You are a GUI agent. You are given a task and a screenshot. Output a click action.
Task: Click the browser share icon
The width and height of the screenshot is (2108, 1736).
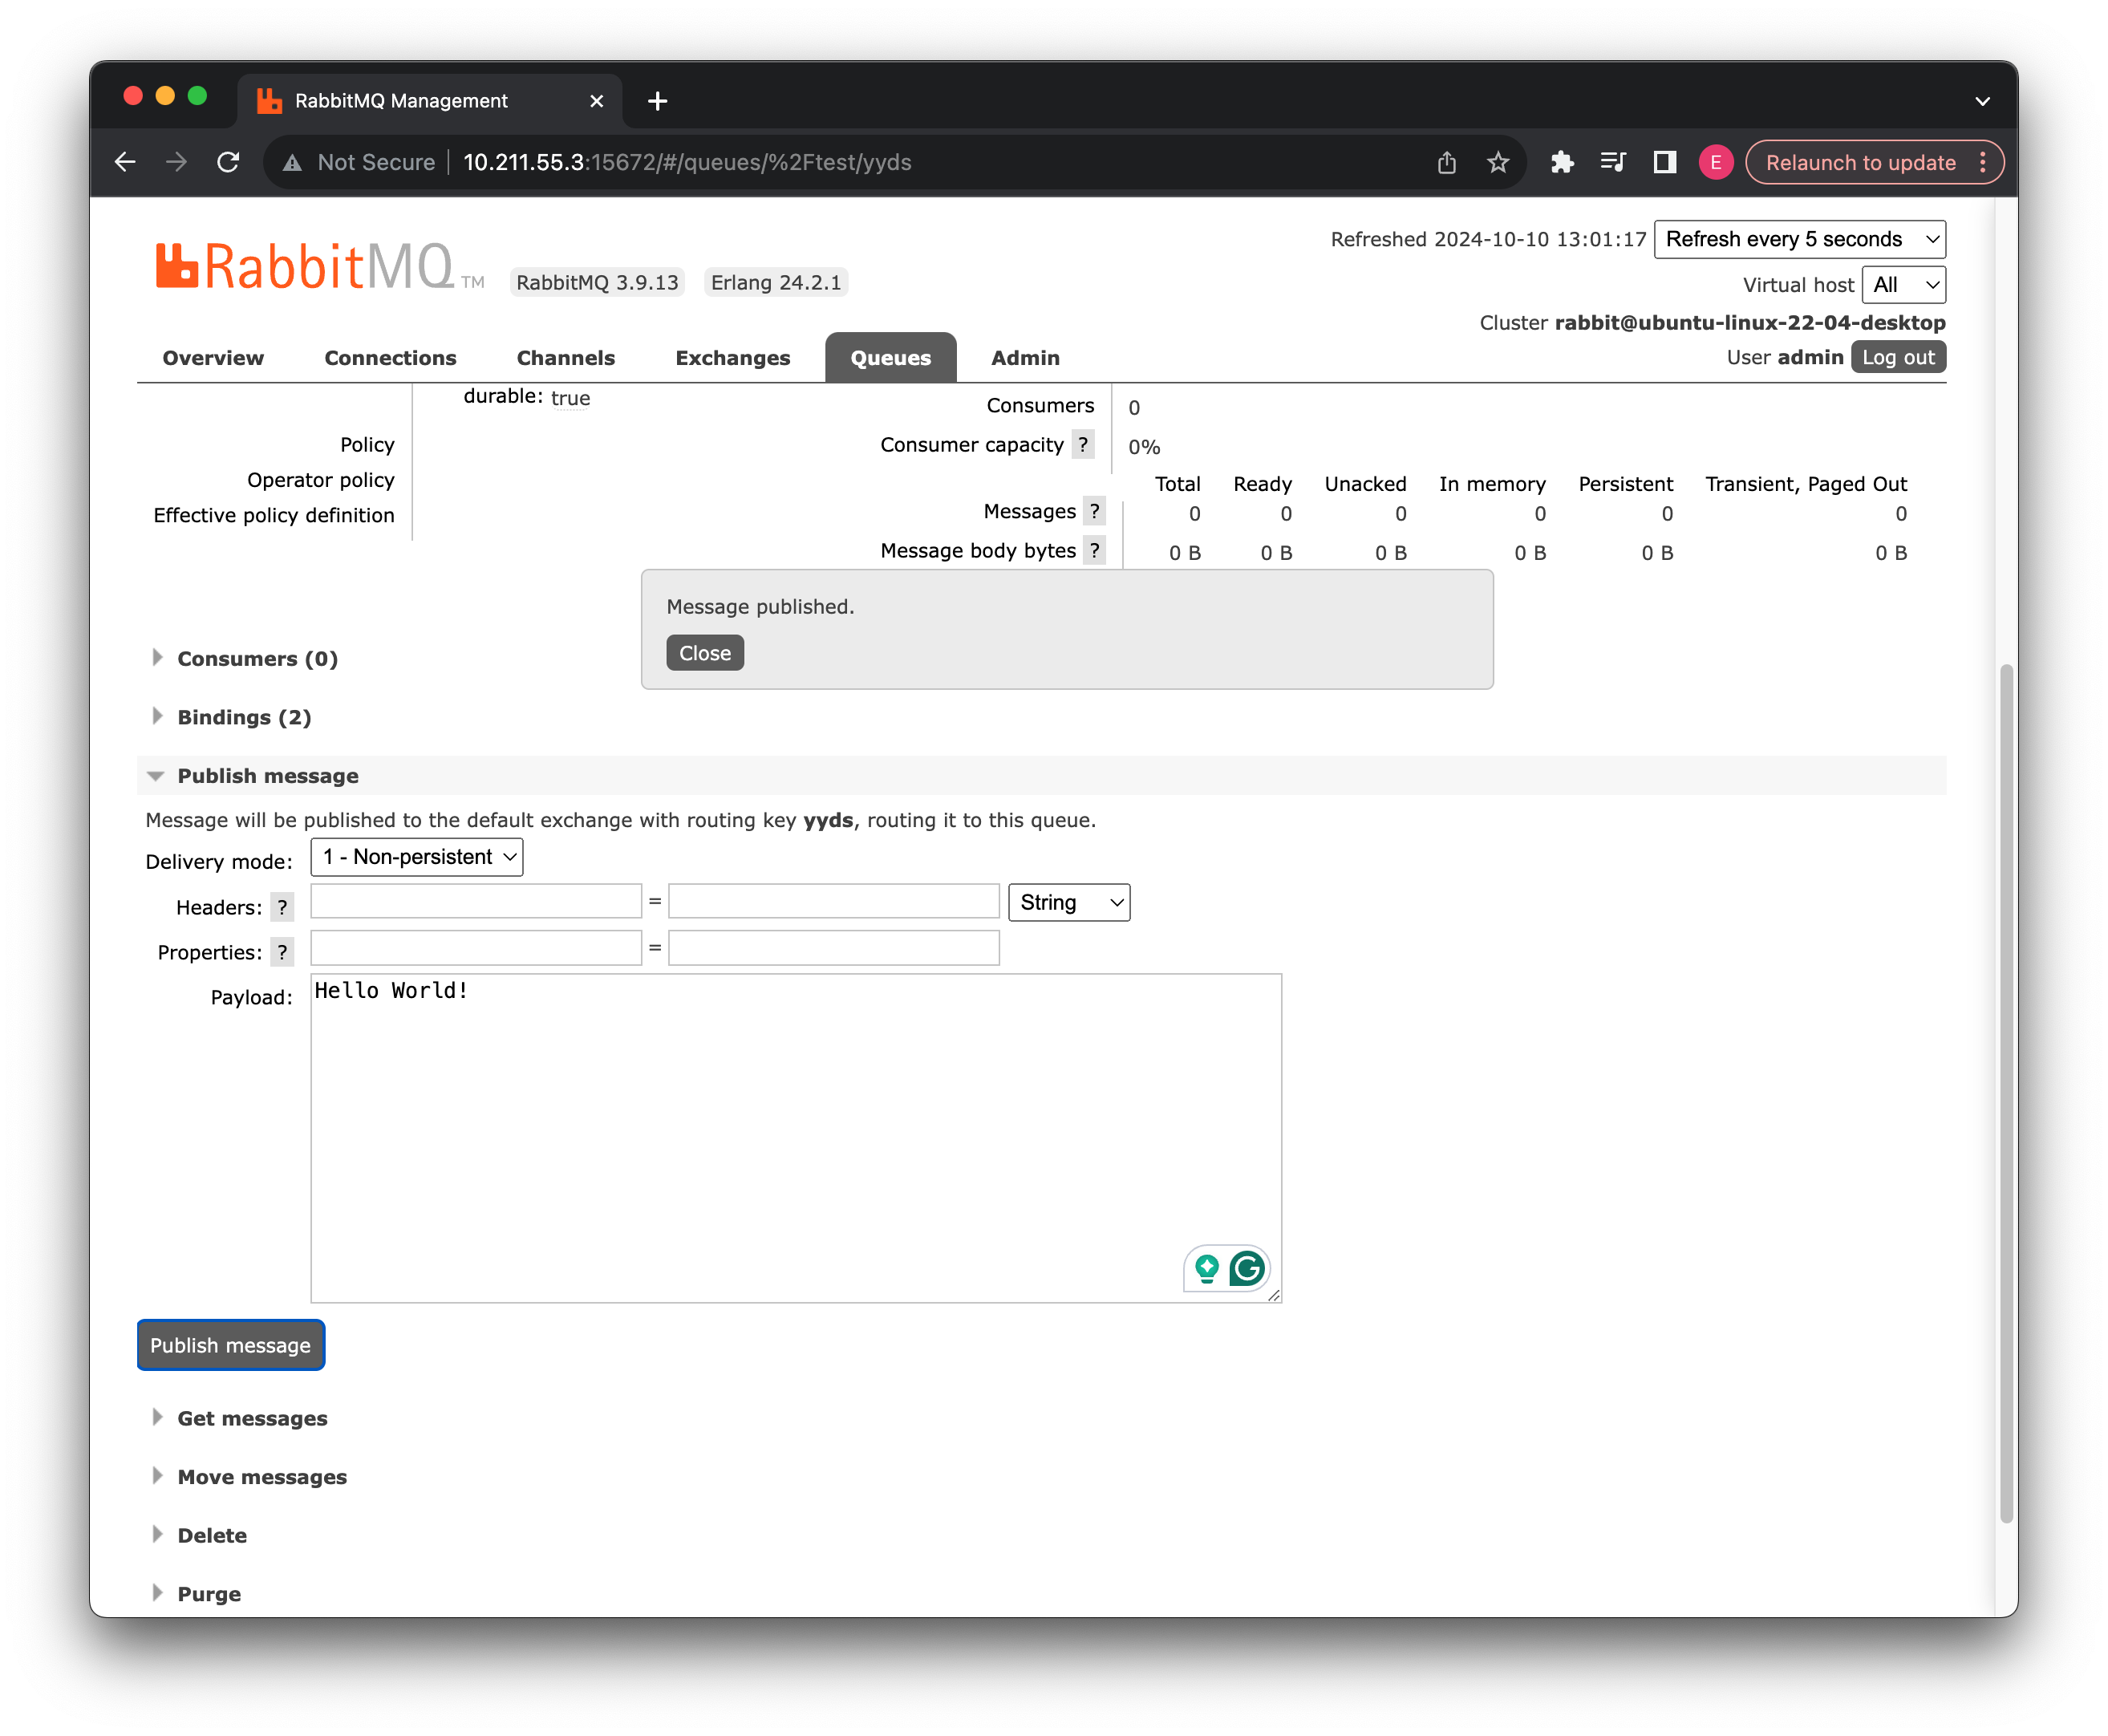[x=1446, y=162]
